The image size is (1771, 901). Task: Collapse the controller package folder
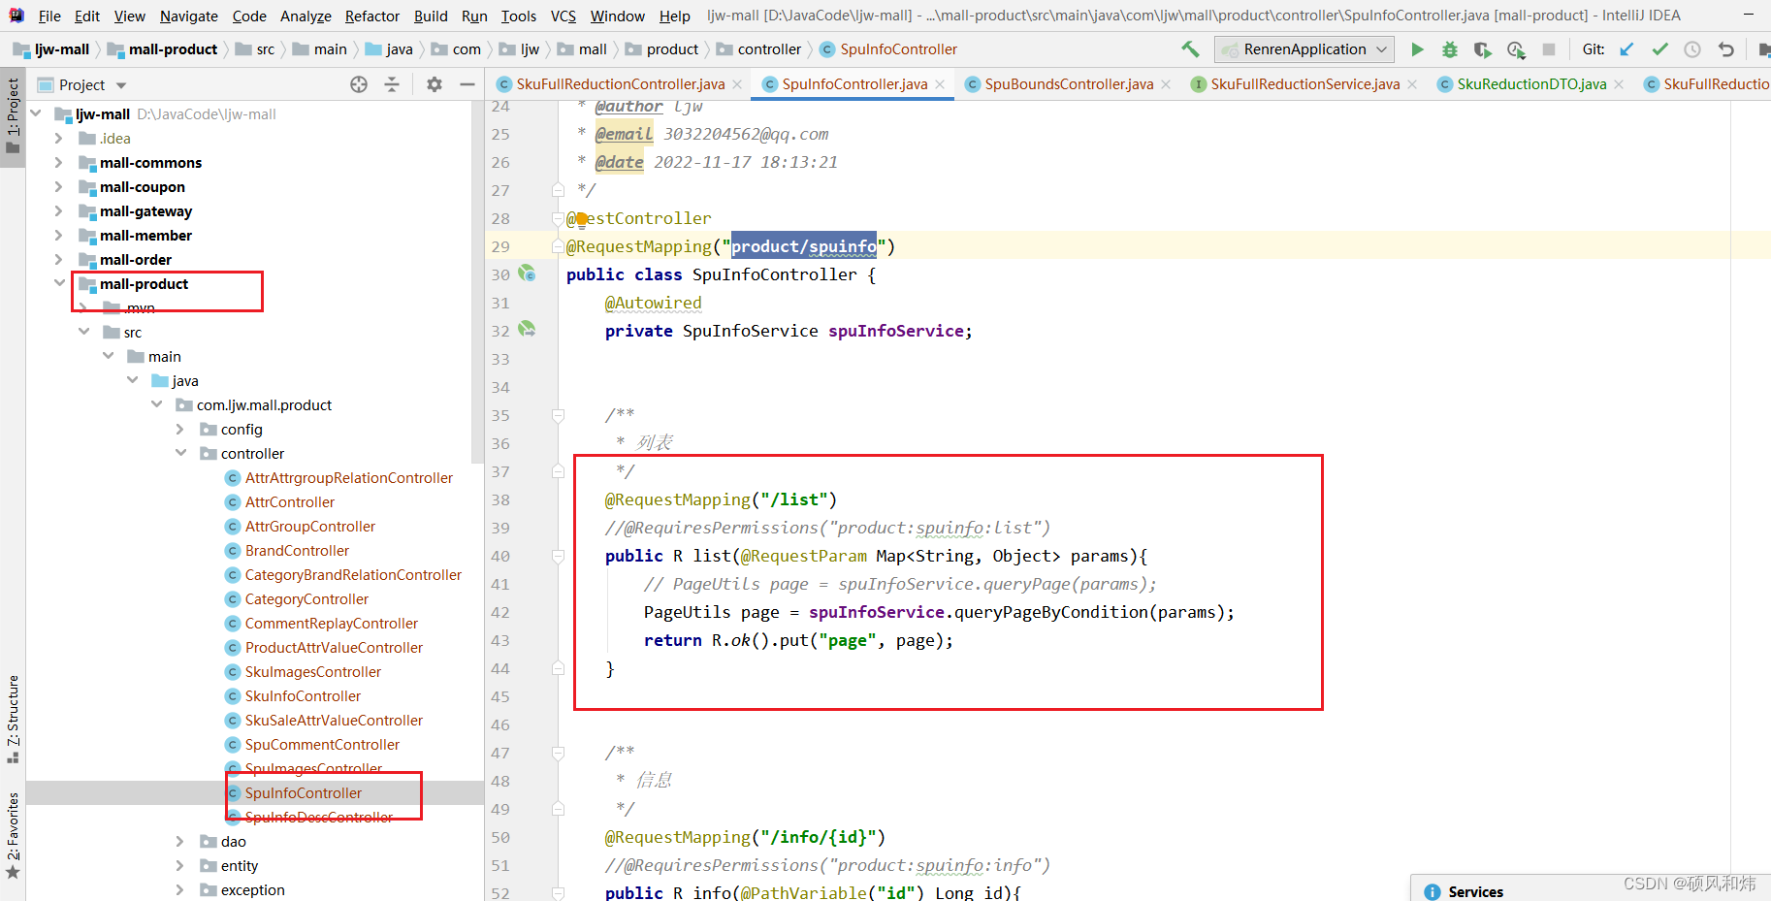tap(180, 453)
